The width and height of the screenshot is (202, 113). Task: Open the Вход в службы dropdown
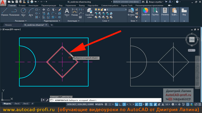(x=156, y=2)
